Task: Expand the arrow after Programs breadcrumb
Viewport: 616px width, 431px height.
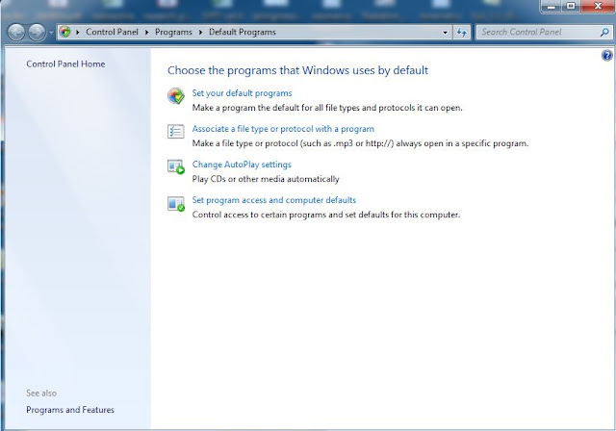Action: 200,32
